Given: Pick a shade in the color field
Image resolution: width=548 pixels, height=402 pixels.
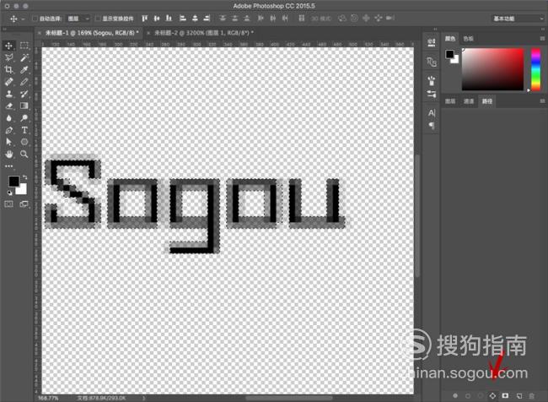Looking at the screenshot, I should [493, 69].
